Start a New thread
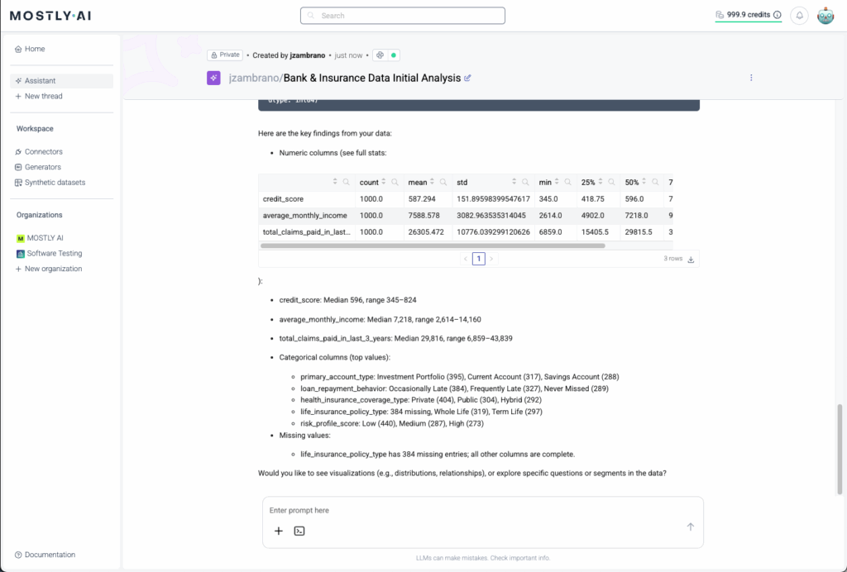 61,96
